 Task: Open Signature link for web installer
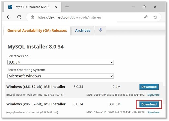pos(153,95)
